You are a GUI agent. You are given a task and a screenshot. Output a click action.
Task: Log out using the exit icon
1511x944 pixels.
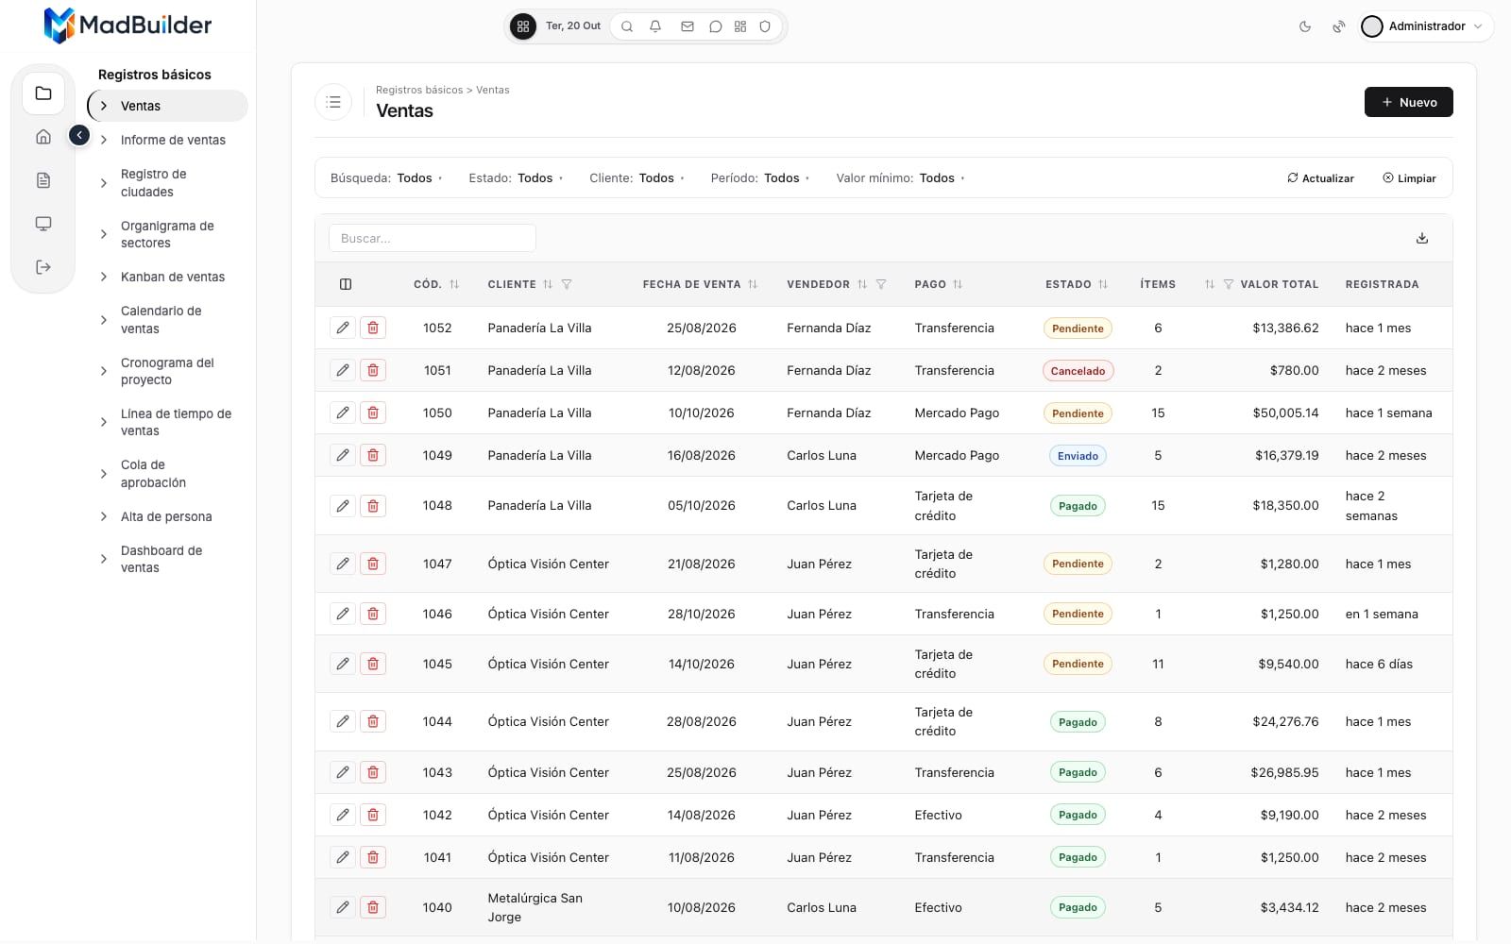(43, 267)
